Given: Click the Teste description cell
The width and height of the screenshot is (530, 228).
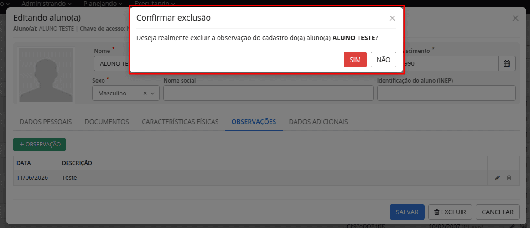Looking at the screenshot, I should tap(273, 178).
